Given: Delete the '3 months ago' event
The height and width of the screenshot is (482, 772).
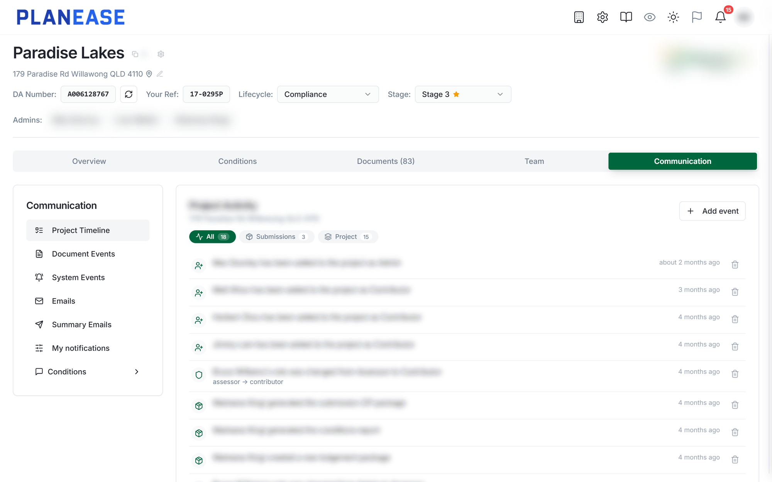Looking at the screenshot, I should coord(735,292).
